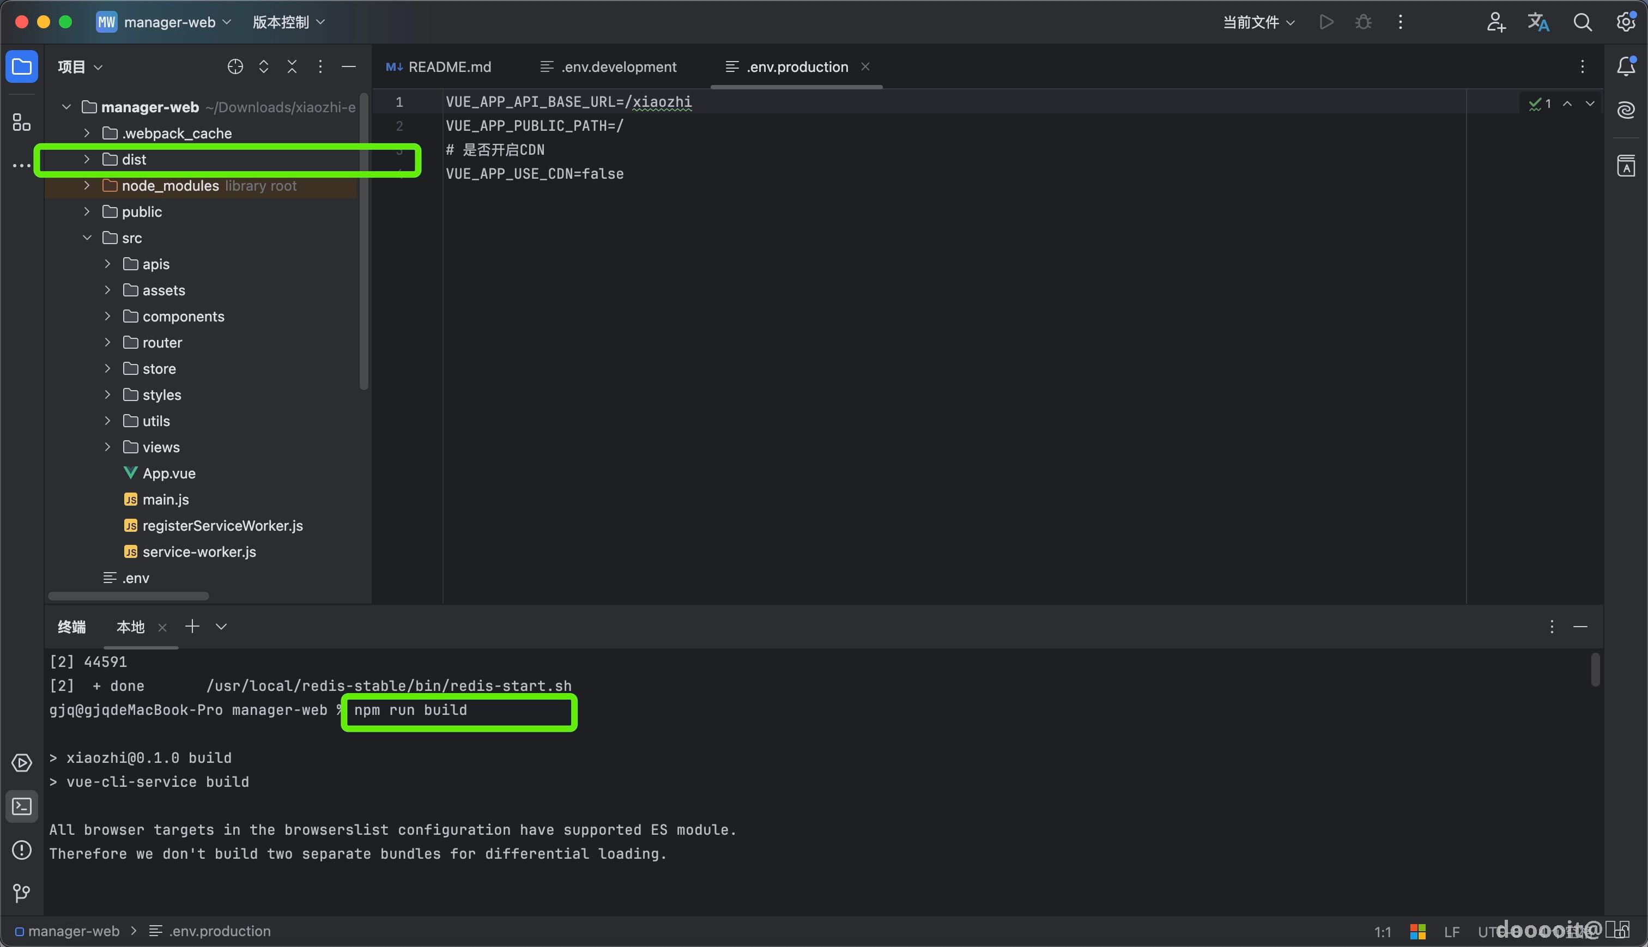This screenshot has height=947, width=1648.
Task: Click the project tree horizontal scrollbar
Action: [129, 596]
